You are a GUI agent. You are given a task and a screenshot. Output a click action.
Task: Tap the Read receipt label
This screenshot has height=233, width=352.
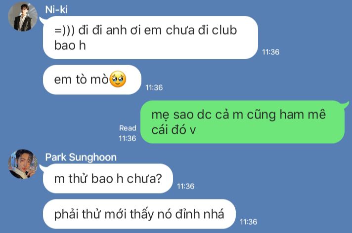coord(128,128)
